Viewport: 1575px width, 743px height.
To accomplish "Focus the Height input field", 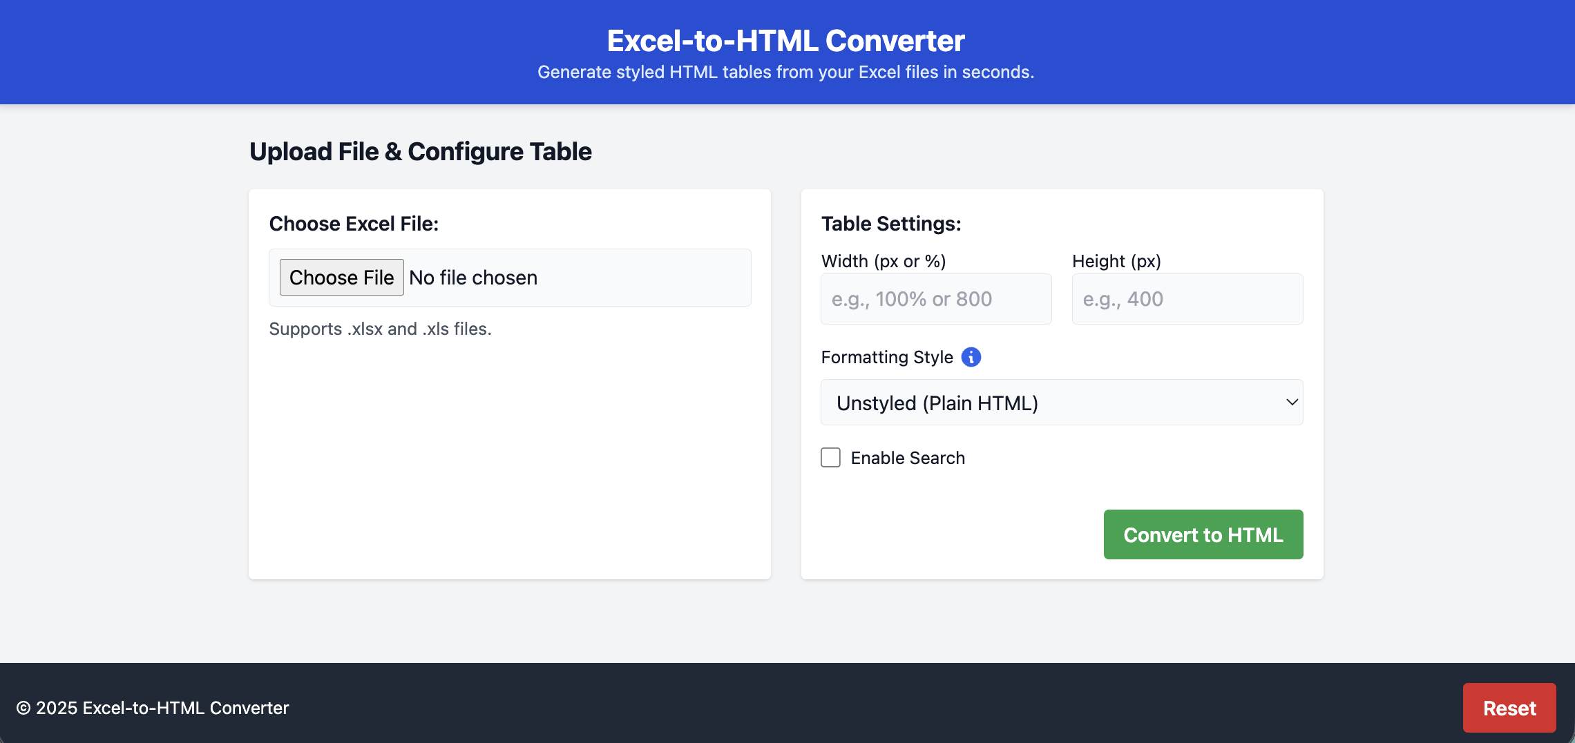I will tap(1187, 299).
